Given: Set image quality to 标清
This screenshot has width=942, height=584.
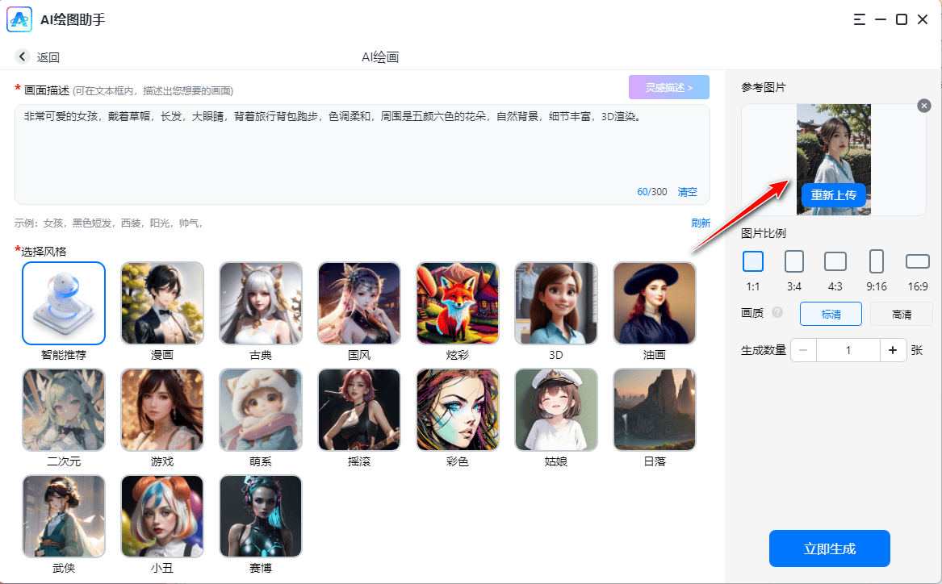Looking at the screenshot, I should tap(831, 314).
